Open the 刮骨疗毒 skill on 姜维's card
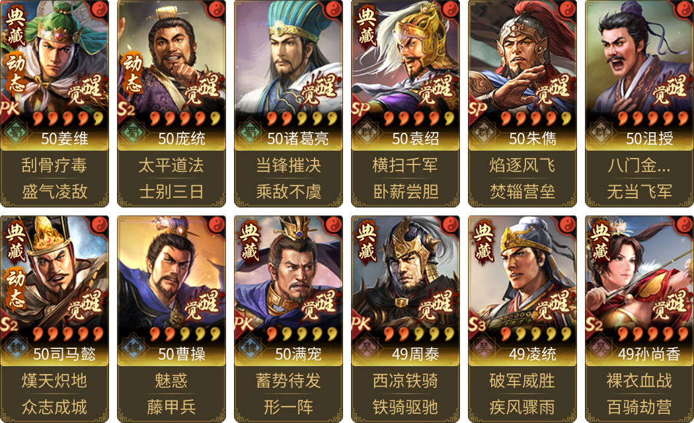The width and height of the screenshot is (694, 423). tap(54, 165)
